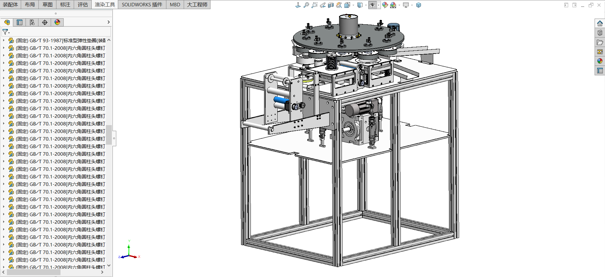Open the DisplayManager color ball tab
The image size is (605, 277).
tap(57, 22)
